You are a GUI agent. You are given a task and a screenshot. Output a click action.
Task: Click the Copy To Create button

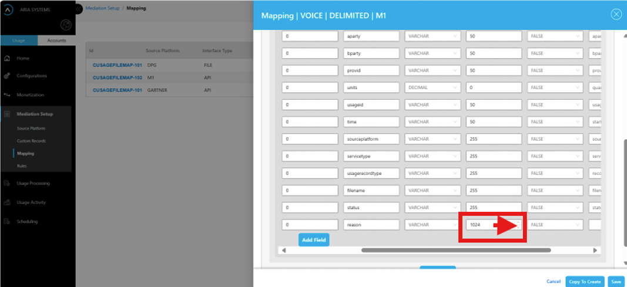tap(584, 282)
